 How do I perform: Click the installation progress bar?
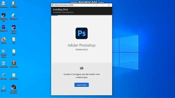[81, 15]
